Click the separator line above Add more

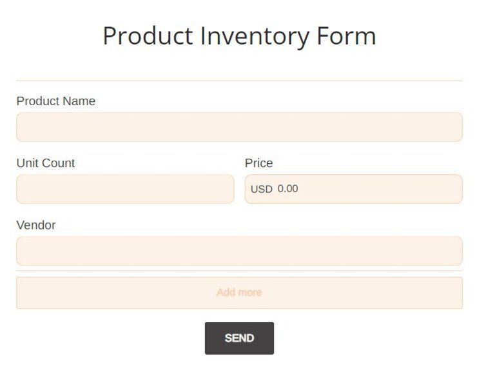(239, 270)
